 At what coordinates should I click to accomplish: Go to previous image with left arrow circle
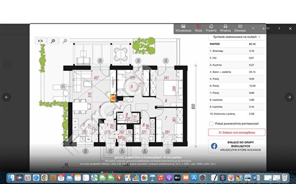(7, 97)
